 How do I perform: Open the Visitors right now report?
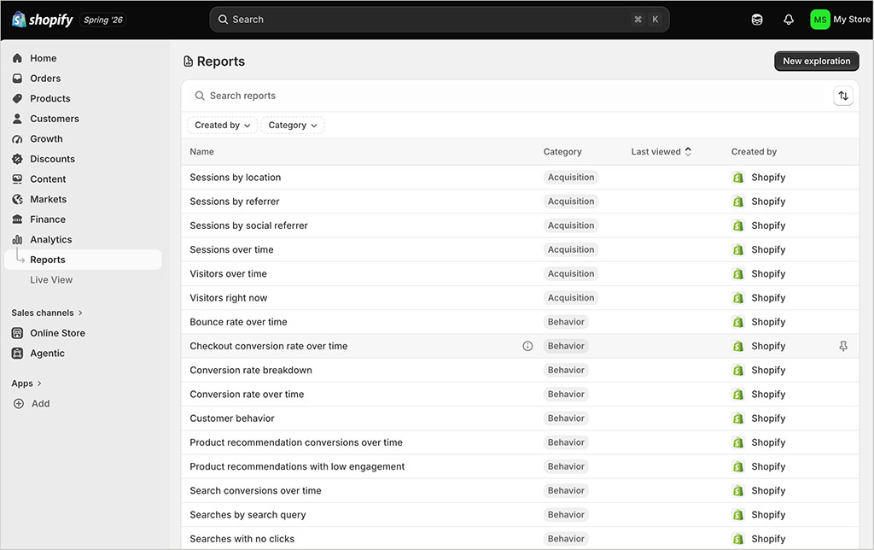click(x=228, y=298)
